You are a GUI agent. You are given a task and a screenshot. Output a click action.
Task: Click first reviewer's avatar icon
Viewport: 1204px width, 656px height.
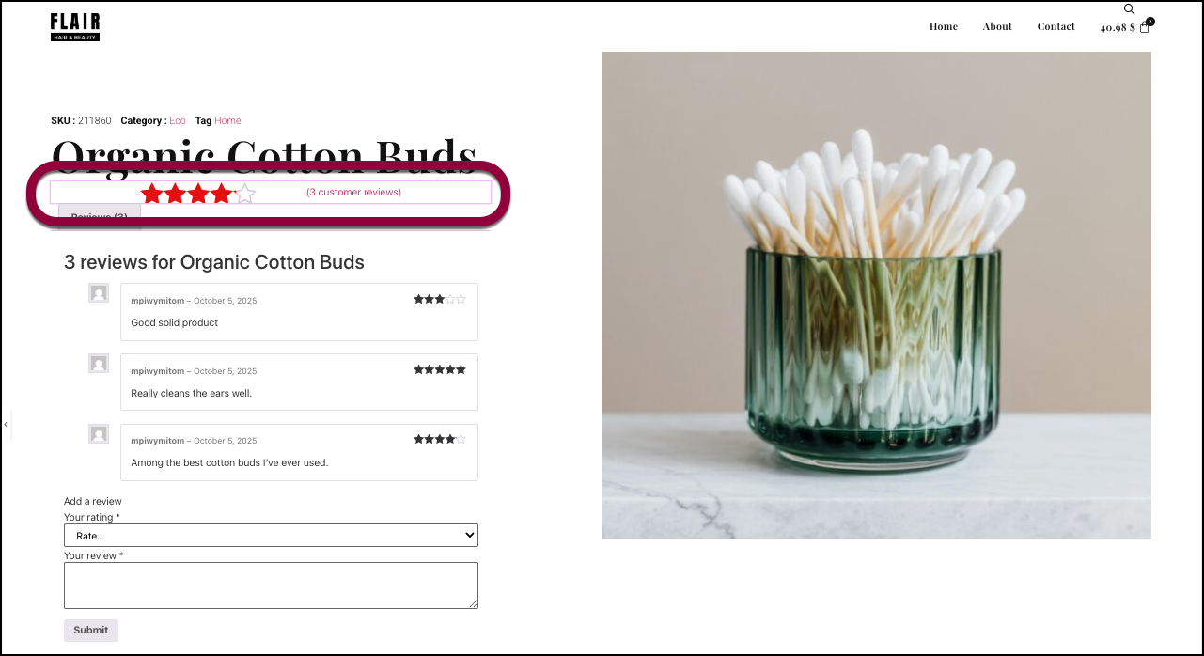pos(99,293)
